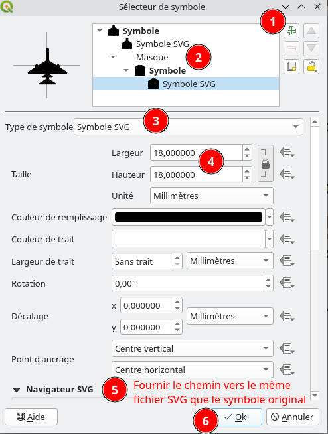Screen dimensions: 328x434
Task: Open the black fill color swatch
Action: click(x=189, y=217)
